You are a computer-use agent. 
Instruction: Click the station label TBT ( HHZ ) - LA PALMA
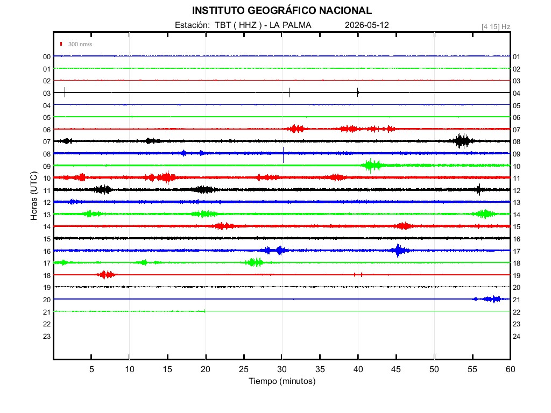click(263, 25)
